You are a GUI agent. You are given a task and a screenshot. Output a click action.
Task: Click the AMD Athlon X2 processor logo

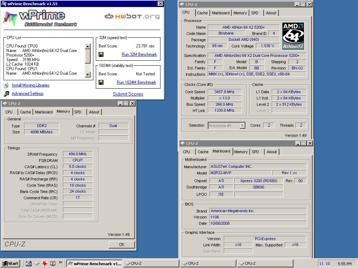click(x=293, y=36)
